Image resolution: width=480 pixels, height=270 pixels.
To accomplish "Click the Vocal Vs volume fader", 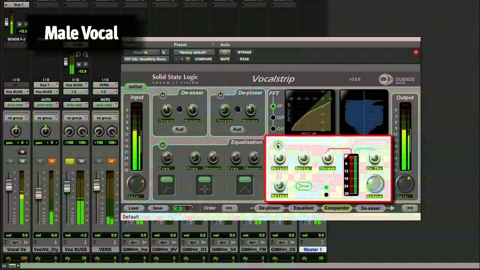I will pos(9,186).
